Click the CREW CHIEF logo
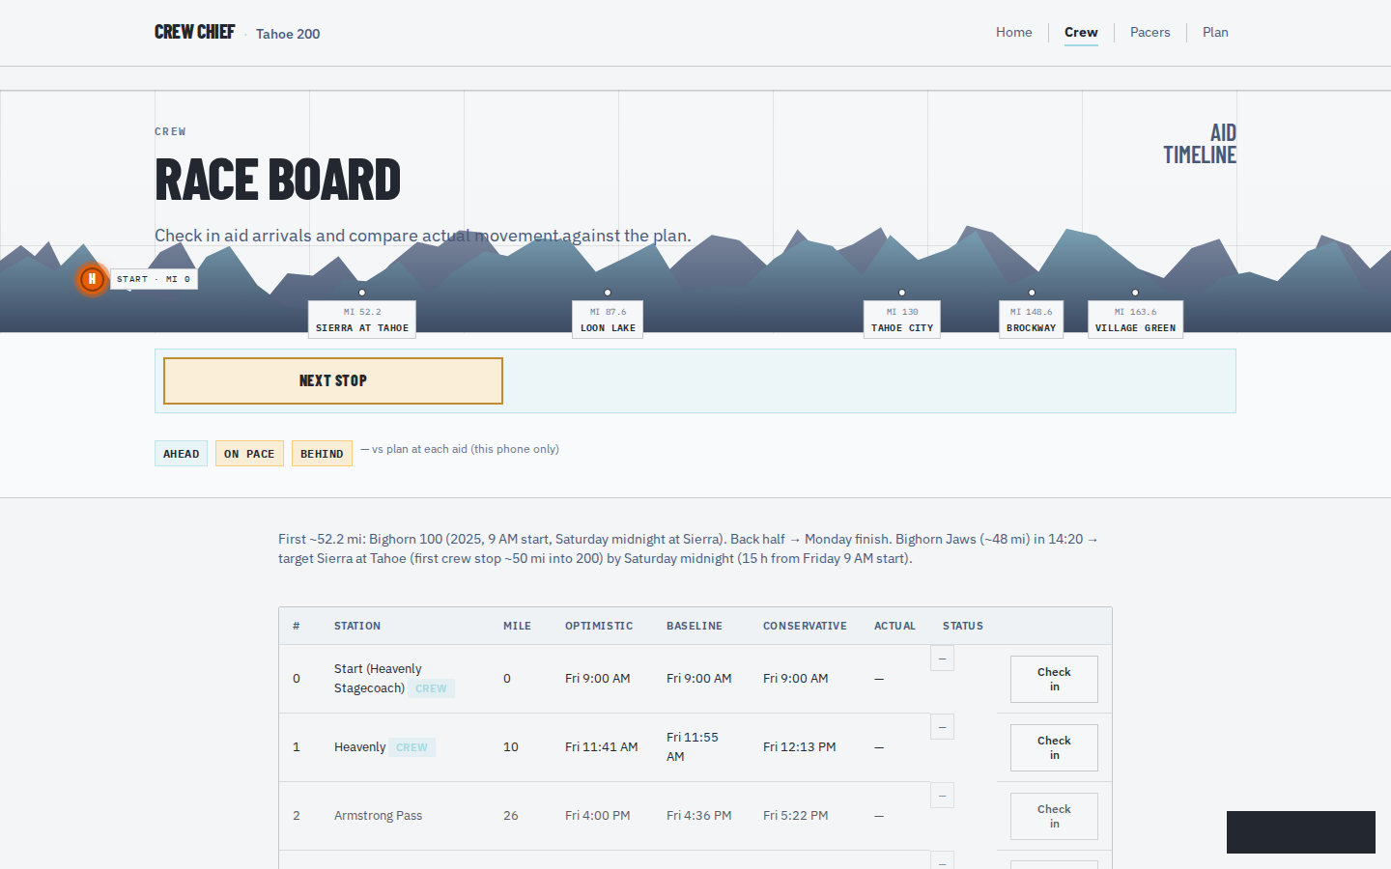 194,32
